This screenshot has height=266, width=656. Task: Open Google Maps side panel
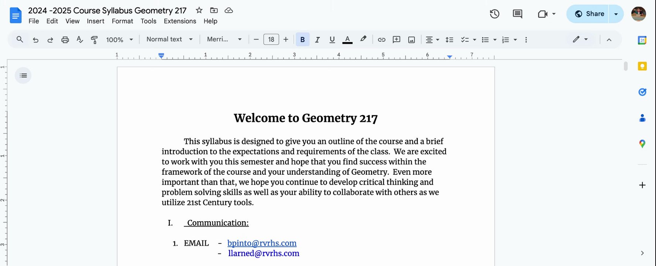642,144
